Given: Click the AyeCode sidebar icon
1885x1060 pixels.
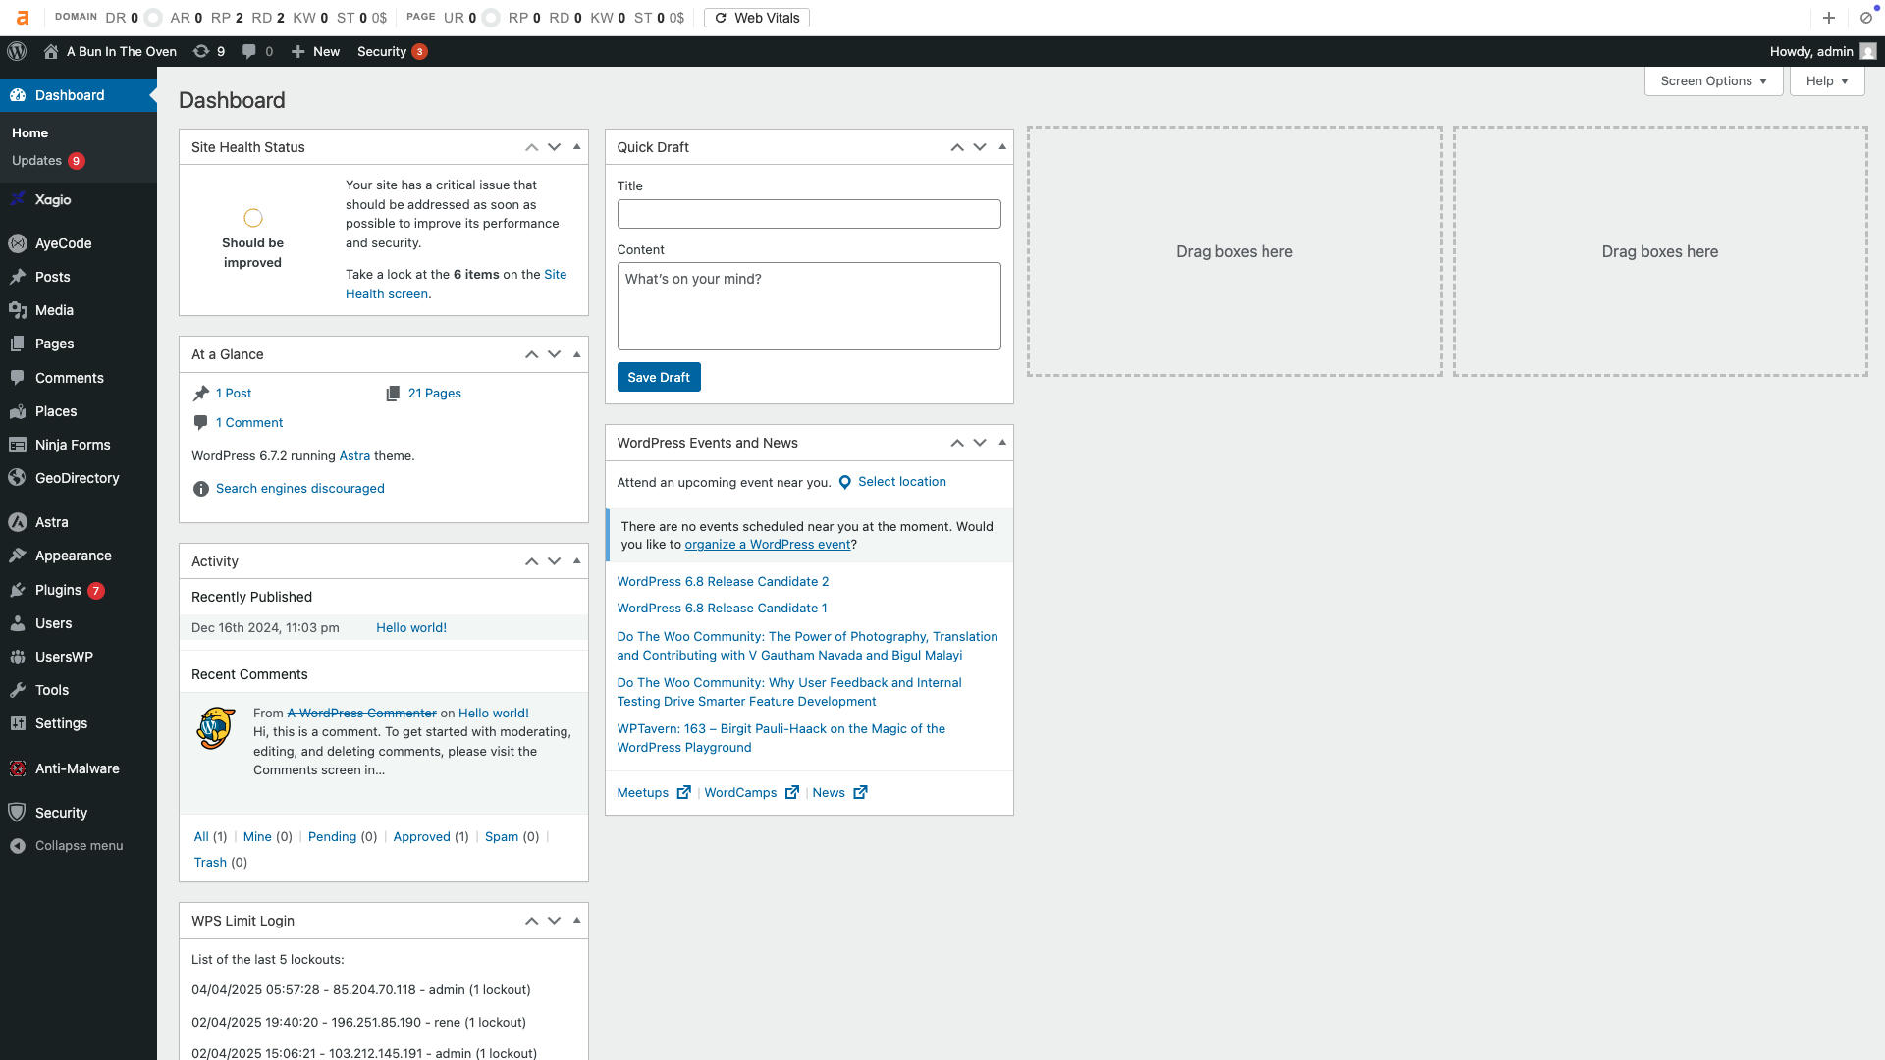Looking at the screenshot, I should (18, 243).
